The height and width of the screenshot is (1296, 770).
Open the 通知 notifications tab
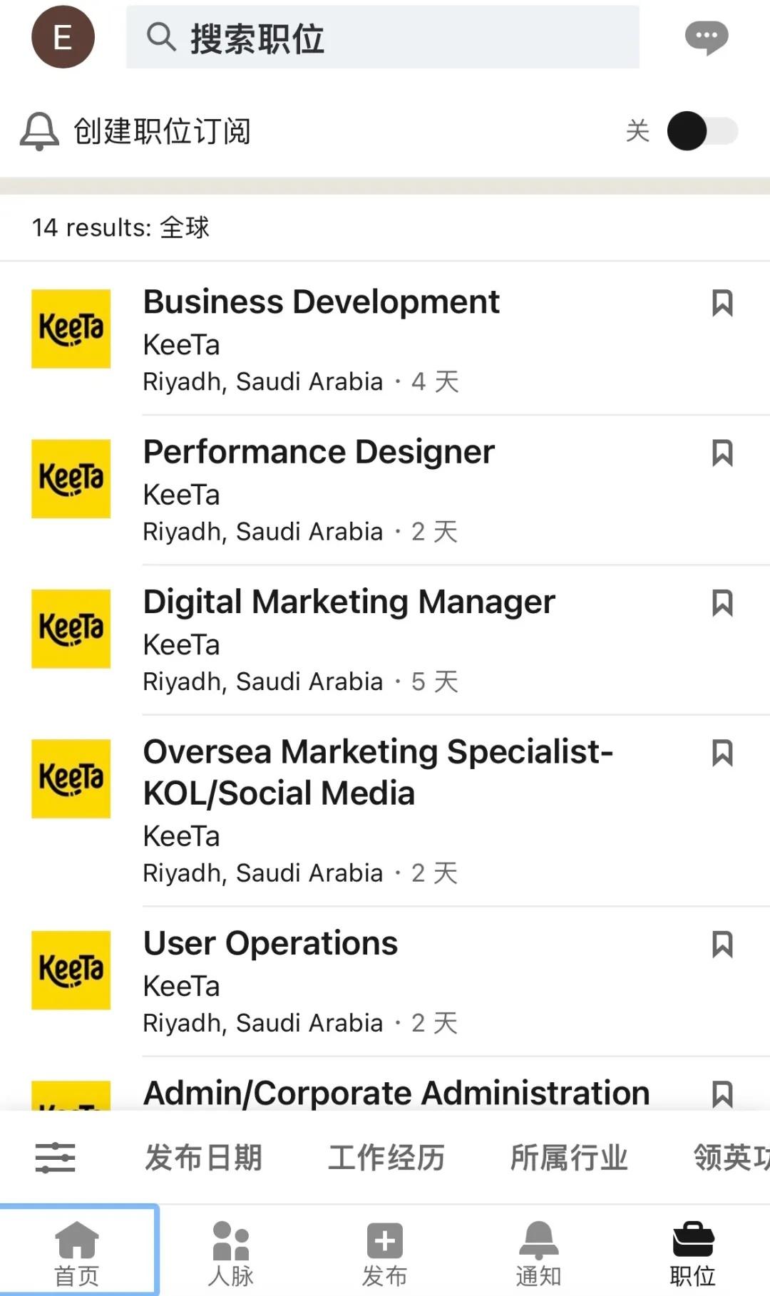click(x=539, y=1251)
